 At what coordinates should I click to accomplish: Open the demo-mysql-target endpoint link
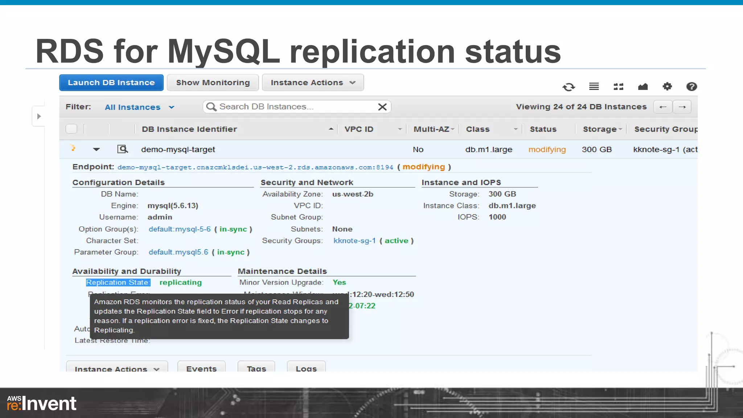coord(255,167)
